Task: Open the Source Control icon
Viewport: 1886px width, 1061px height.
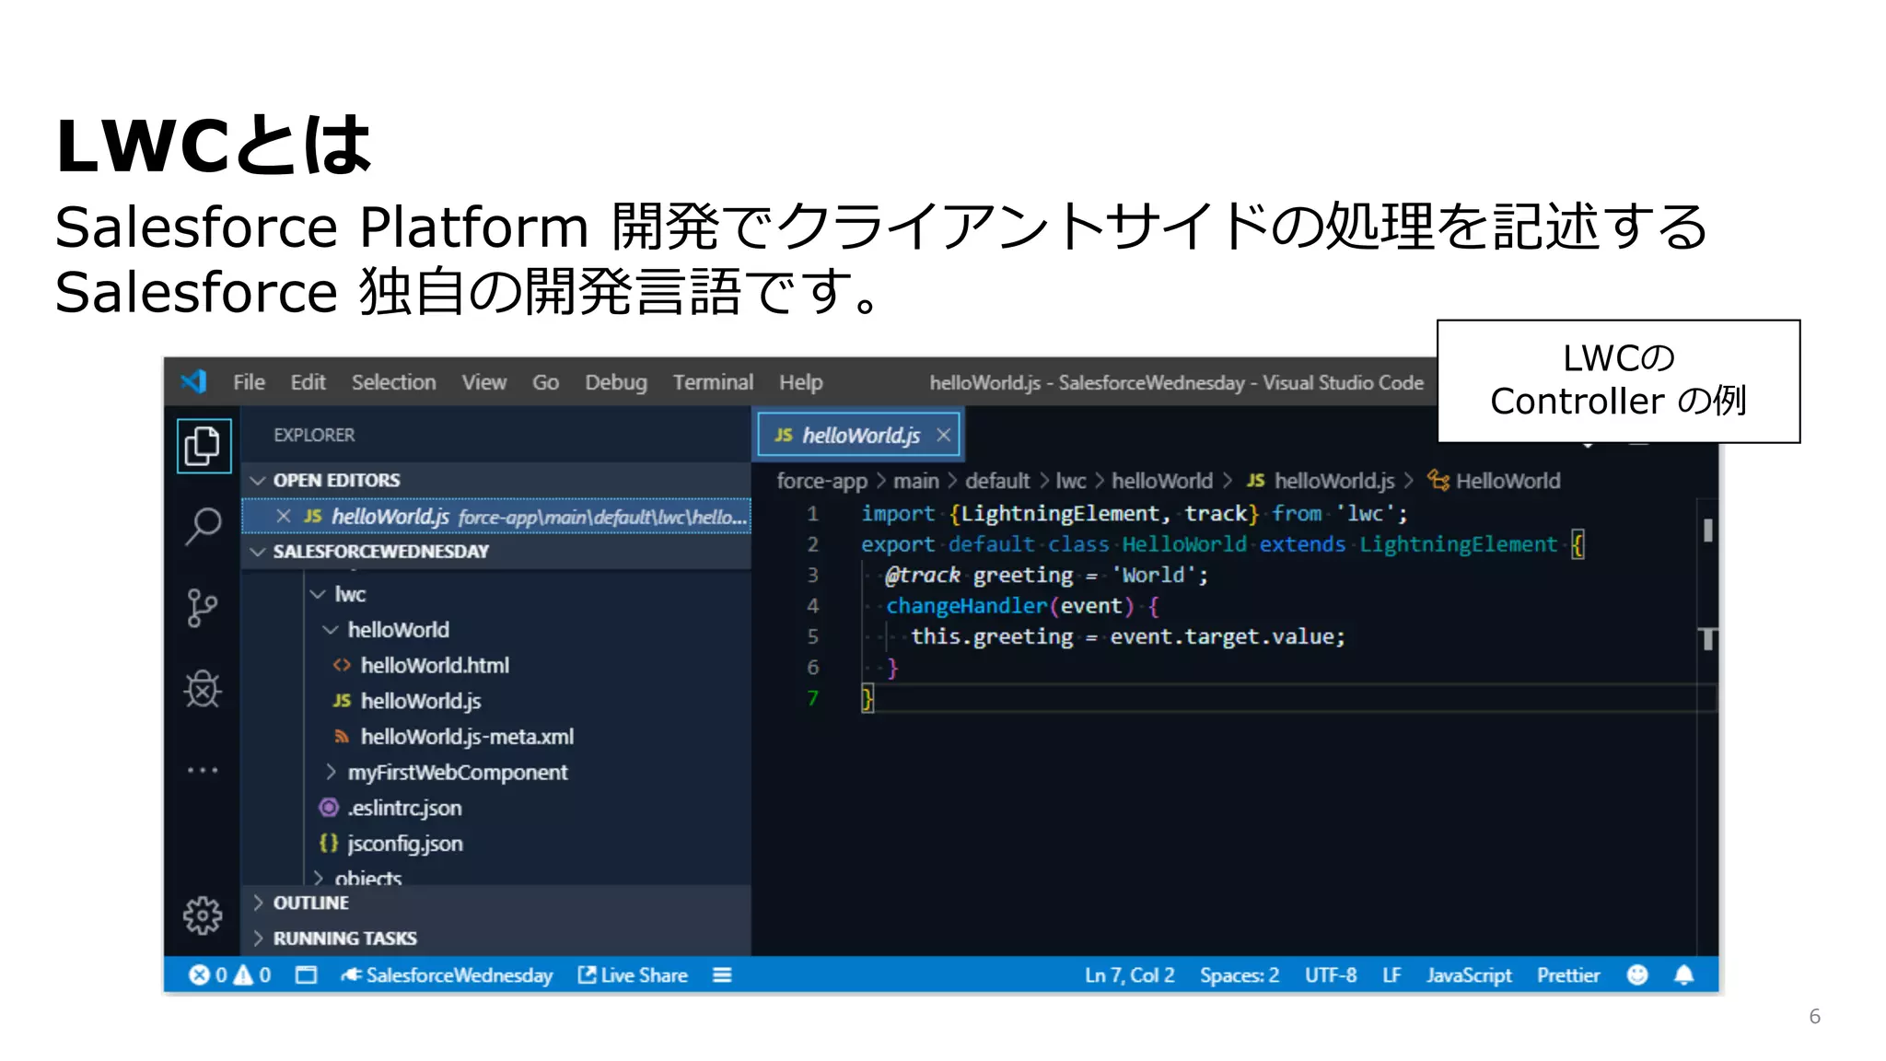Action: click(x=203, y=608)
